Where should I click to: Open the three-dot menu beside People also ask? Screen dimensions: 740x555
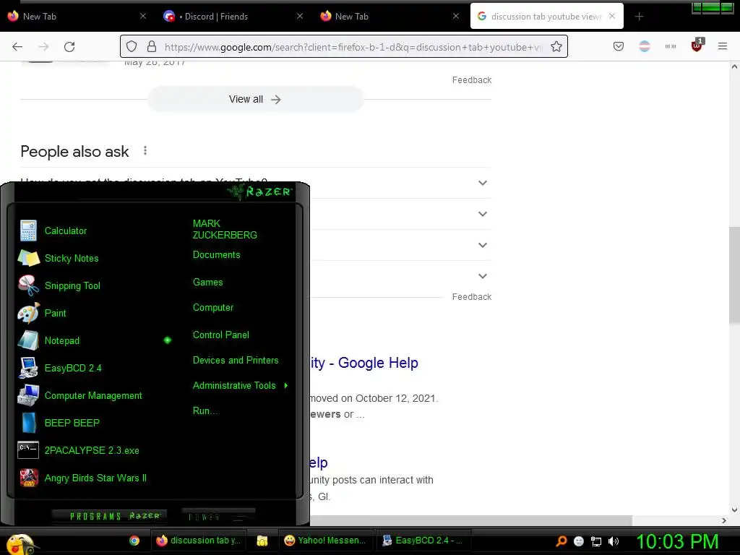[145, 150]
